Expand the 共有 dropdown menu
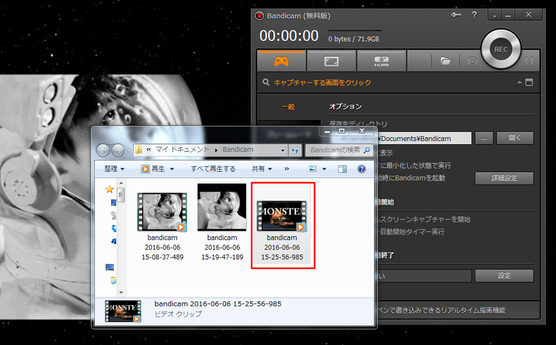 click(262, 169)
